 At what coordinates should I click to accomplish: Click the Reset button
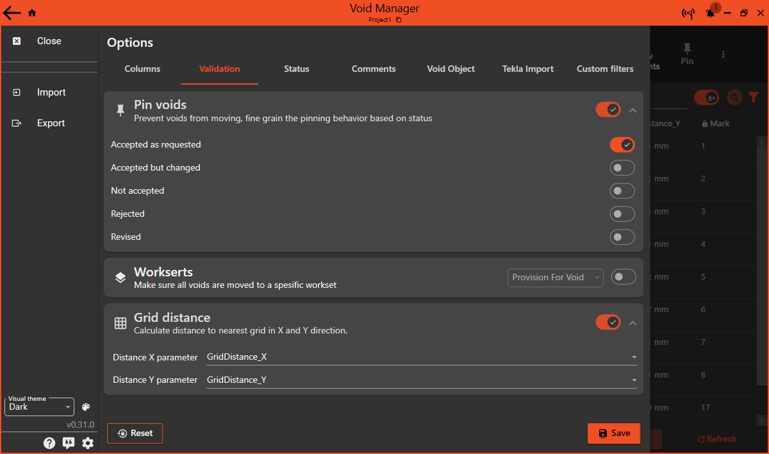tap(135, 433)
